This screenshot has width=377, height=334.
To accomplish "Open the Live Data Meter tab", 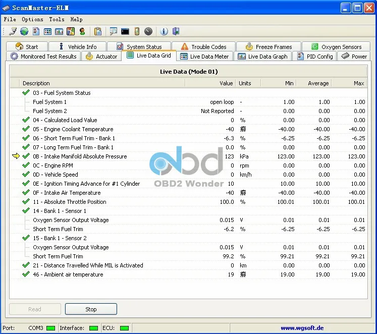I will tap(204, 56).
